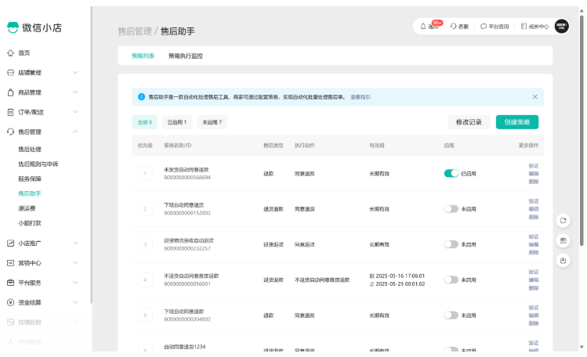
Task: Expand the 店铺管理 sidebar menu
Action: [46, 73]
